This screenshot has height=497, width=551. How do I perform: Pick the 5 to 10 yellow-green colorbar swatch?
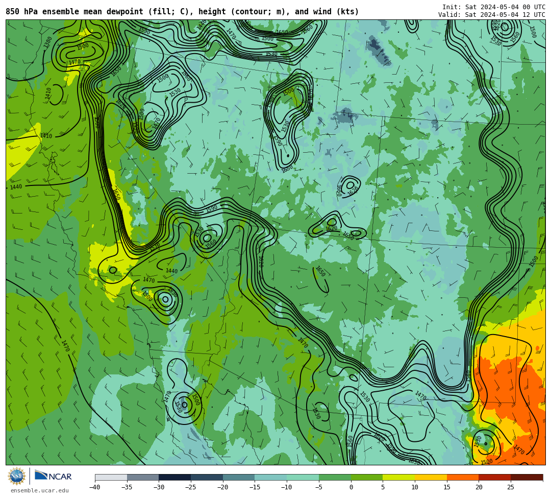point(399,477)
